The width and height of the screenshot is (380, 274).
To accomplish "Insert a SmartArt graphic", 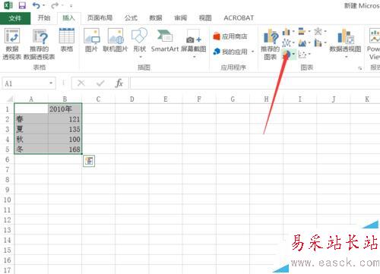I will (165, 40).
